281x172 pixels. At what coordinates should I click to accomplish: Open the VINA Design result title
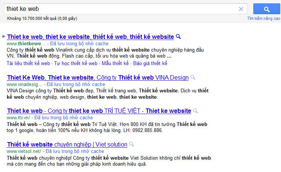pos(98,77)
